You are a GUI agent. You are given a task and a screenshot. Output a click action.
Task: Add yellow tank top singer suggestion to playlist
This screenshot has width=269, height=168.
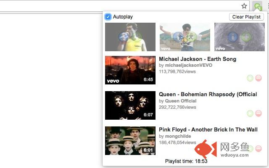[137, 37]
